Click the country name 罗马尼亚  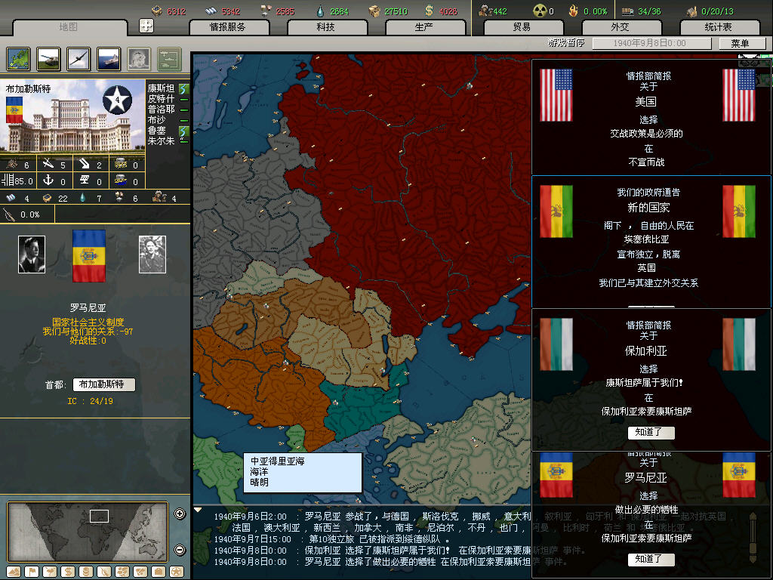(88, 308)
